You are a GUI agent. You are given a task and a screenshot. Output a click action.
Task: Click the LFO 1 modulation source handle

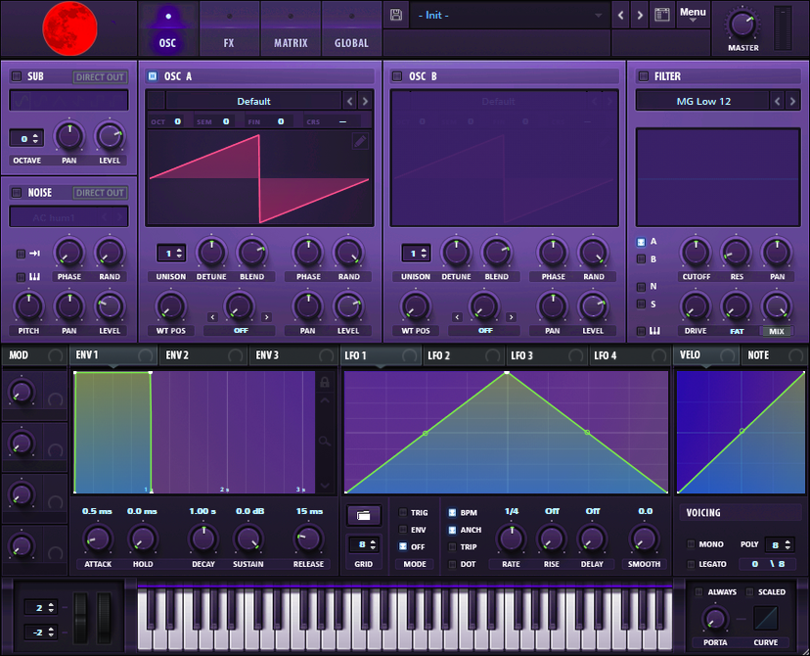[410, 355]
